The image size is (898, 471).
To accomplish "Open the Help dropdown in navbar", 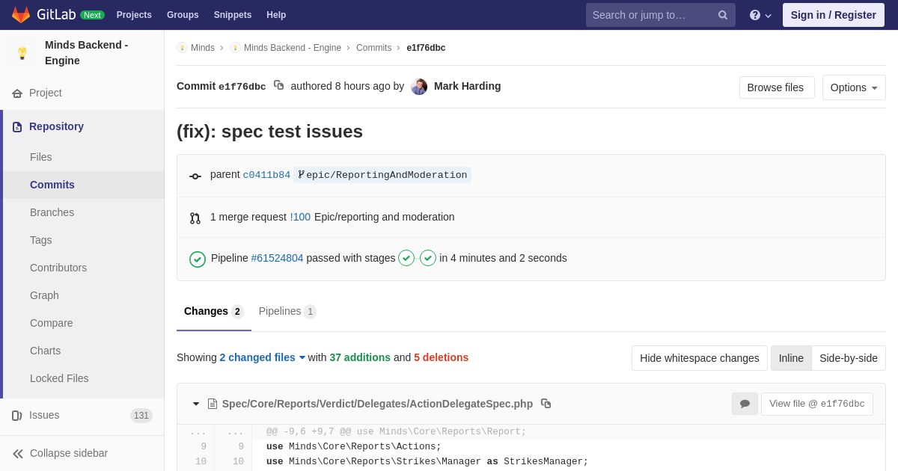I will pyautogui.click(x=760, y=15).
